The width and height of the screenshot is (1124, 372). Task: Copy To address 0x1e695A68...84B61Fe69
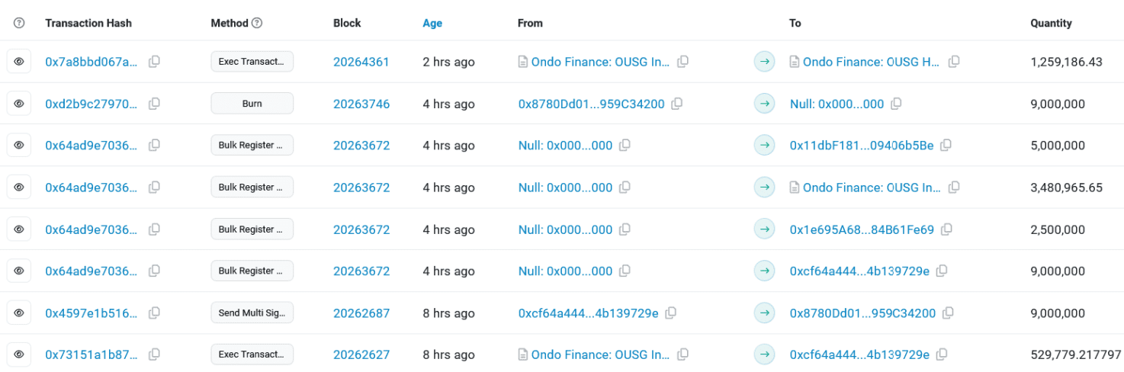946,229
